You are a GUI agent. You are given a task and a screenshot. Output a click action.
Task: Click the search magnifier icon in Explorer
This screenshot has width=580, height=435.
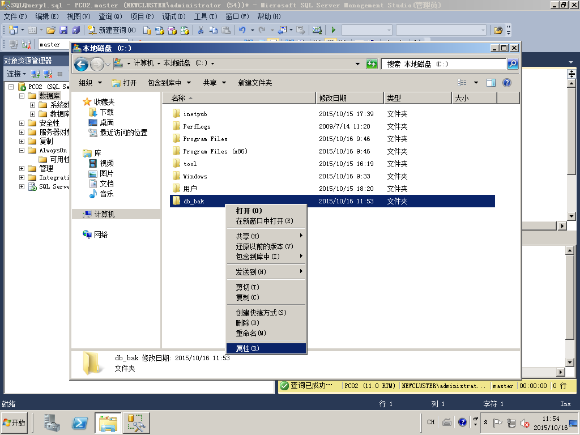pyautogui.click(x=513, y=64)
